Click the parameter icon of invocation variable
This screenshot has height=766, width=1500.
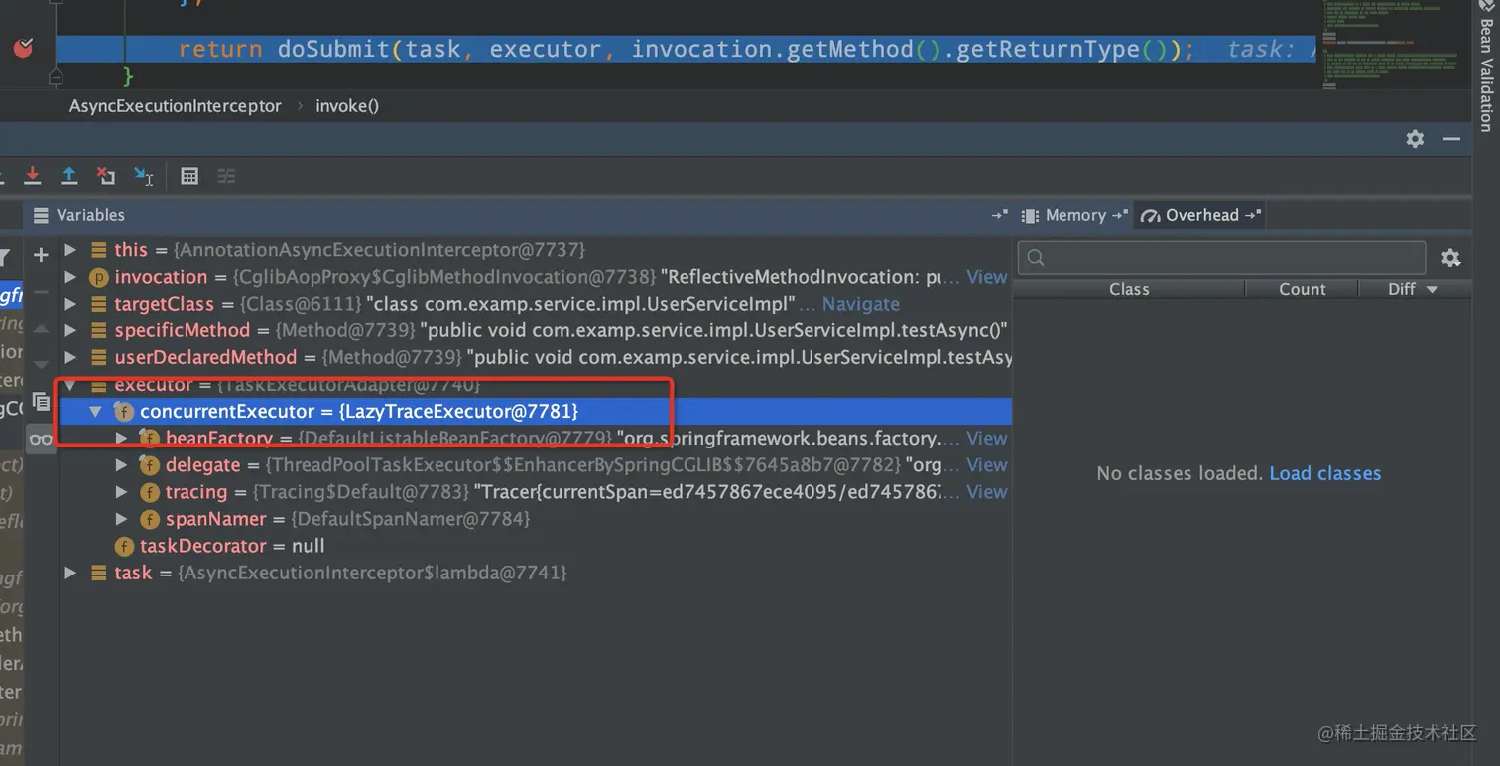point(98,277)
